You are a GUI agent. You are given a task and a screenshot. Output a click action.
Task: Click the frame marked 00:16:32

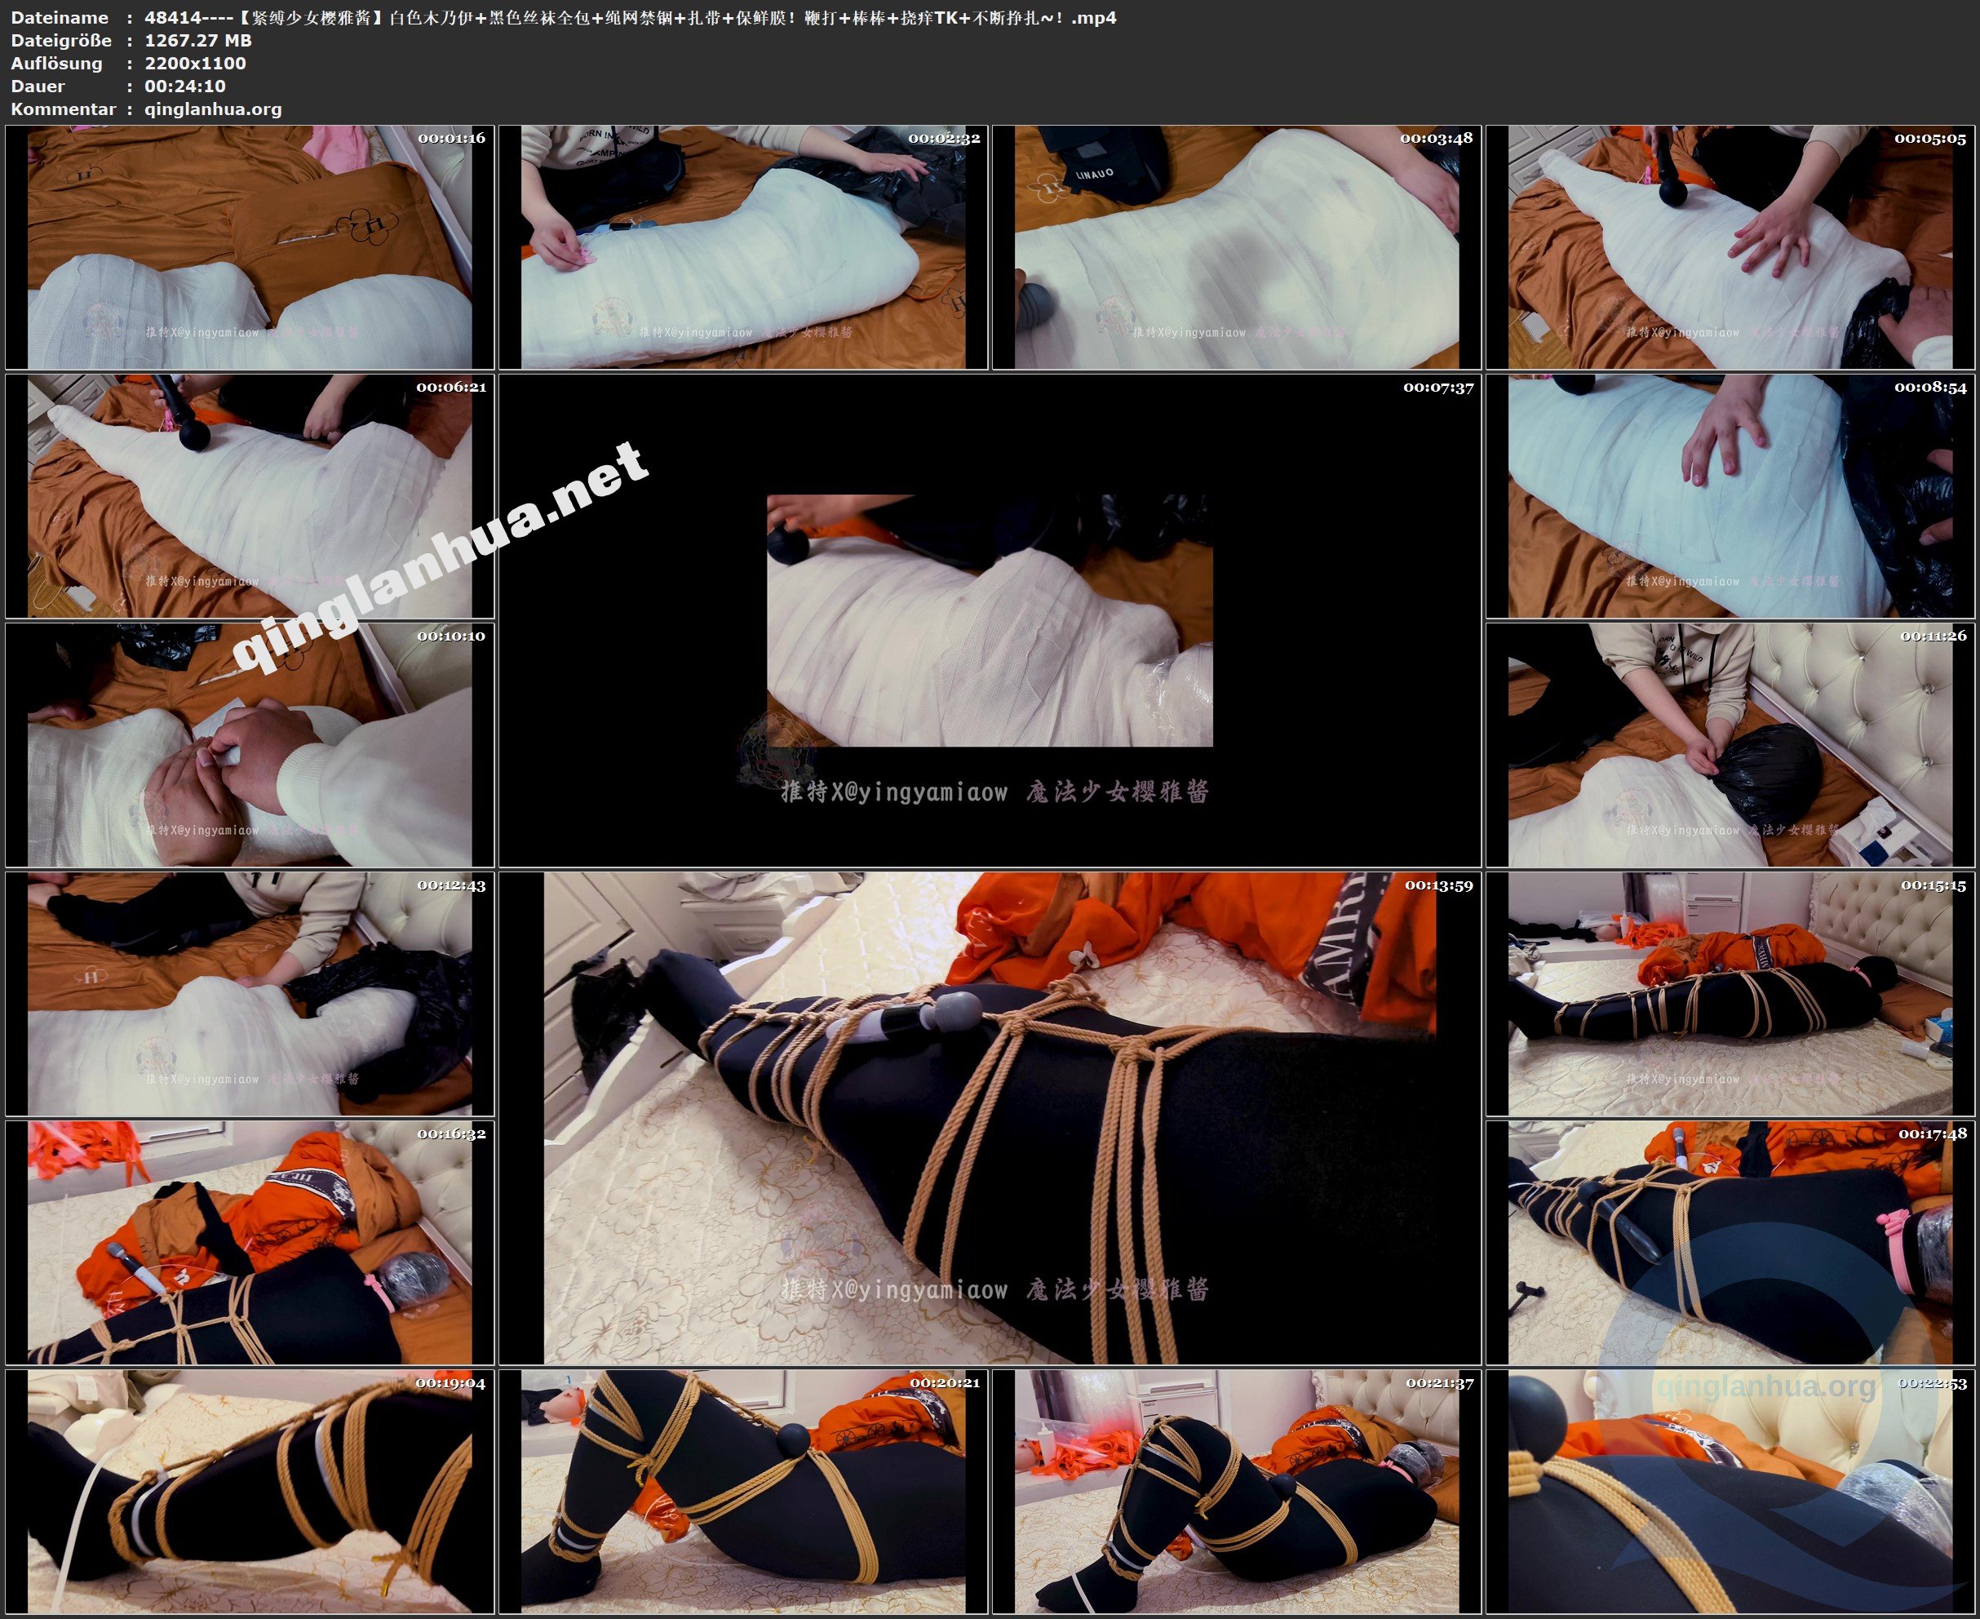click(x=250, y=1242)
